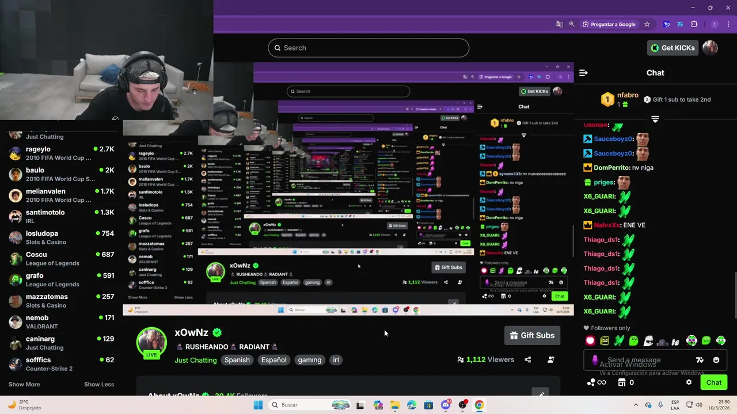Select the Español tag
The image size is (737, 414).
click(x=274, y=360)
